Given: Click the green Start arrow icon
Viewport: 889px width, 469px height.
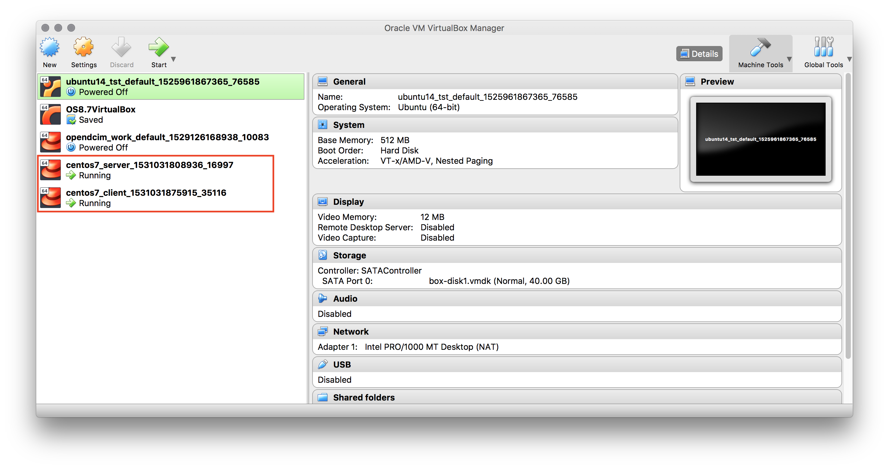Looking at the screenshot, I should click(x=159, y=47).
